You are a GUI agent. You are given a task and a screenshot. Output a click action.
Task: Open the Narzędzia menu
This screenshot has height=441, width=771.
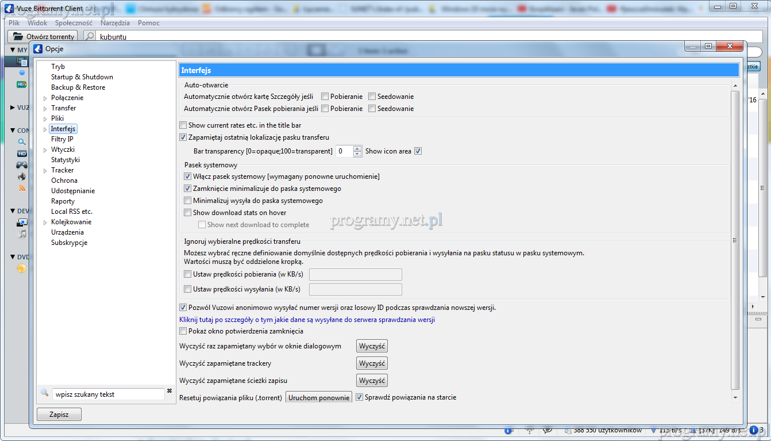click(x=115, y=23)
